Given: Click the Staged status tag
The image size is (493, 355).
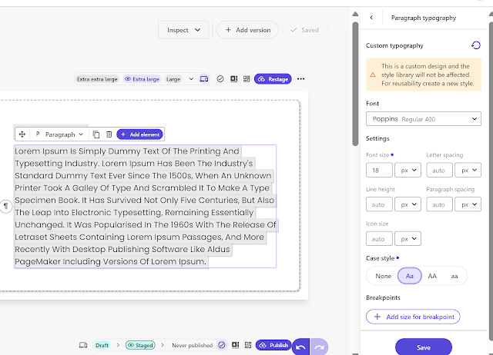Looking at the screenshot, I should (x=140, y=345).
